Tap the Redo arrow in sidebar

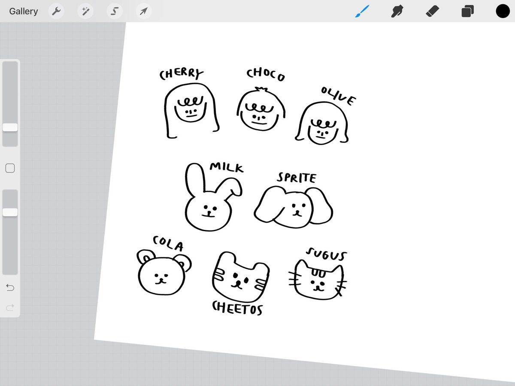point(10,307)
